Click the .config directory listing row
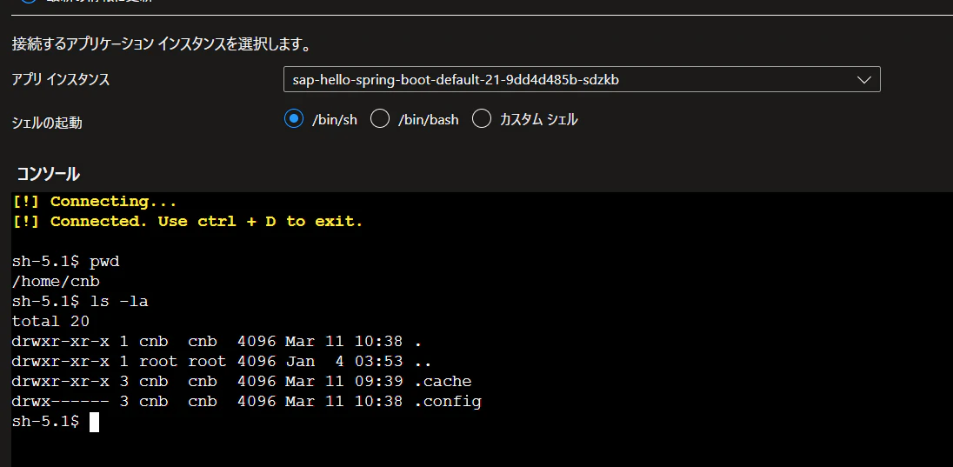The height and width of the screenshot is (467, 953). click(247, 401)
